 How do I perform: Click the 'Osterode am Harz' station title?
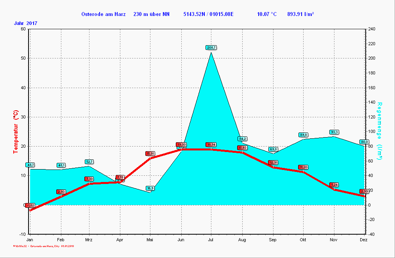[x=103, y=14]
